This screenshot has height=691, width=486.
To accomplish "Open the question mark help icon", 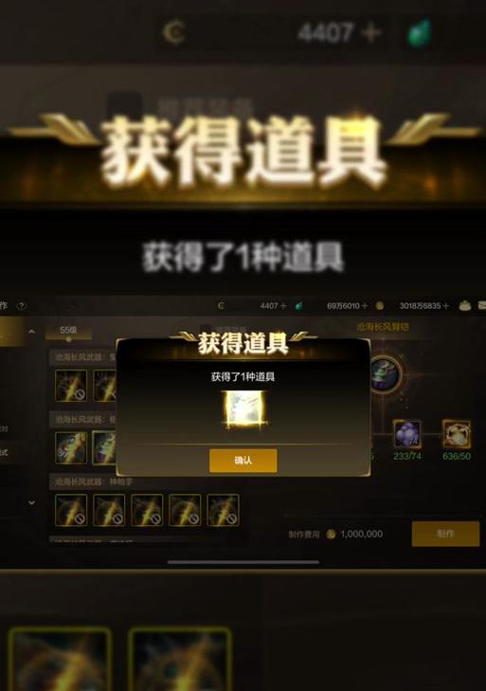I will click(21, 305).
